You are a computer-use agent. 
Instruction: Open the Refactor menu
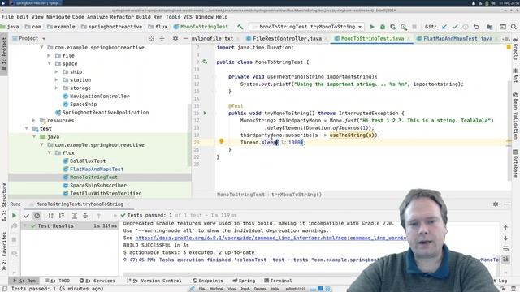(x=121, y=17)
